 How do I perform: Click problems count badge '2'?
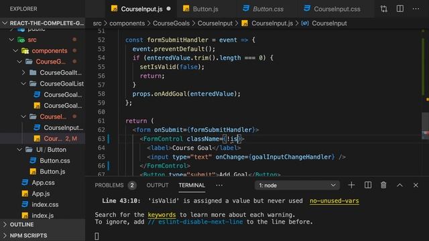132,185
